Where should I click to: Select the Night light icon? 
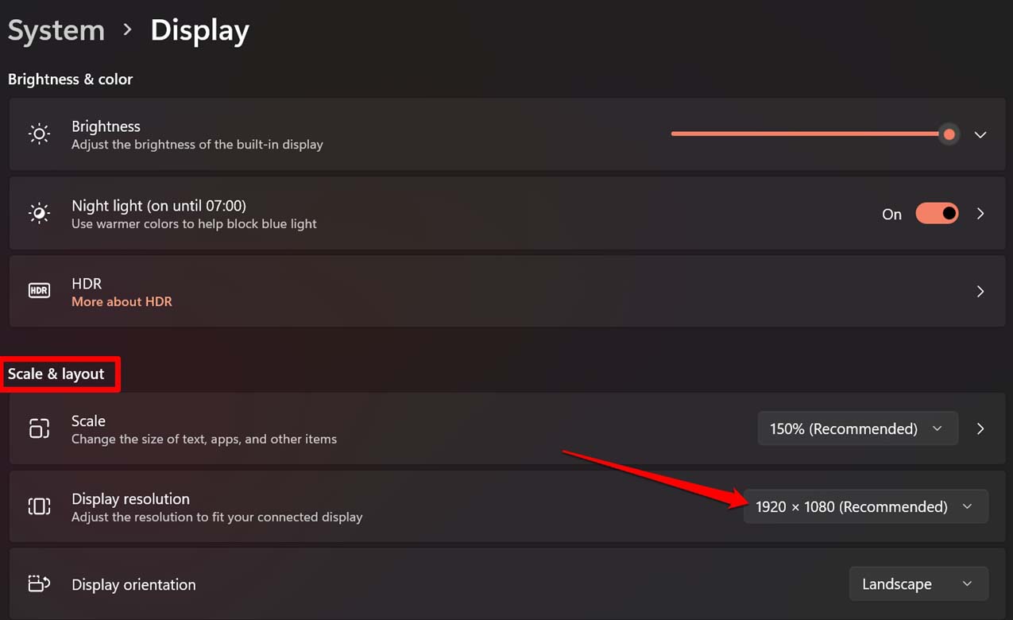click(39, 213)
